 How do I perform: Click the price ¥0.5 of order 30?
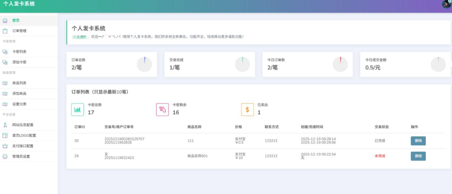[239, 143]
